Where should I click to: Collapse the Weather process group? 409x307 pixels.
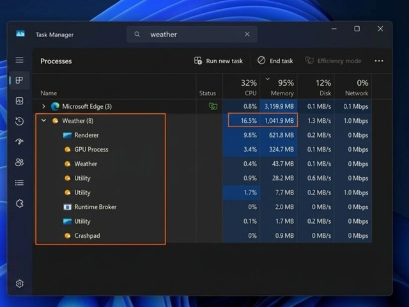pyautogui.click(x=43, y=121)
